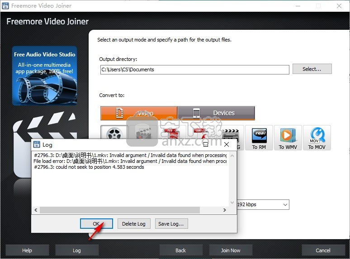Image resolution: width=350 pixels, height=259 pixels.
Task: Click the To RM format icon
Action: pos(259,138)
